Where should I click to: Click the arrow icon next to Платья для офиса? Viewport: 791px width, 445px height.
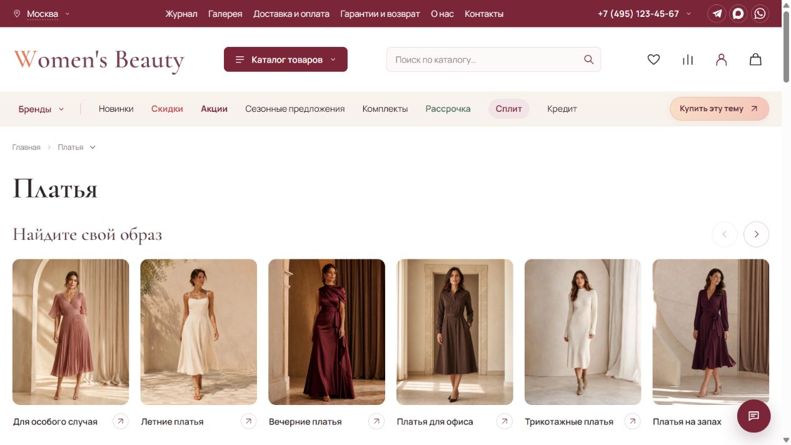pos(505,421)
